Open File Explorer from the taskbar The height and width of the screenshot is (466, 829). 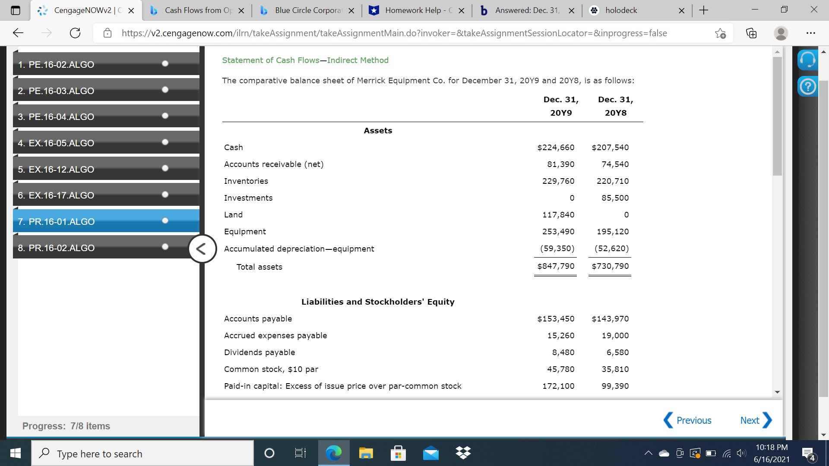pyautogui.click(x=366, y=453)
